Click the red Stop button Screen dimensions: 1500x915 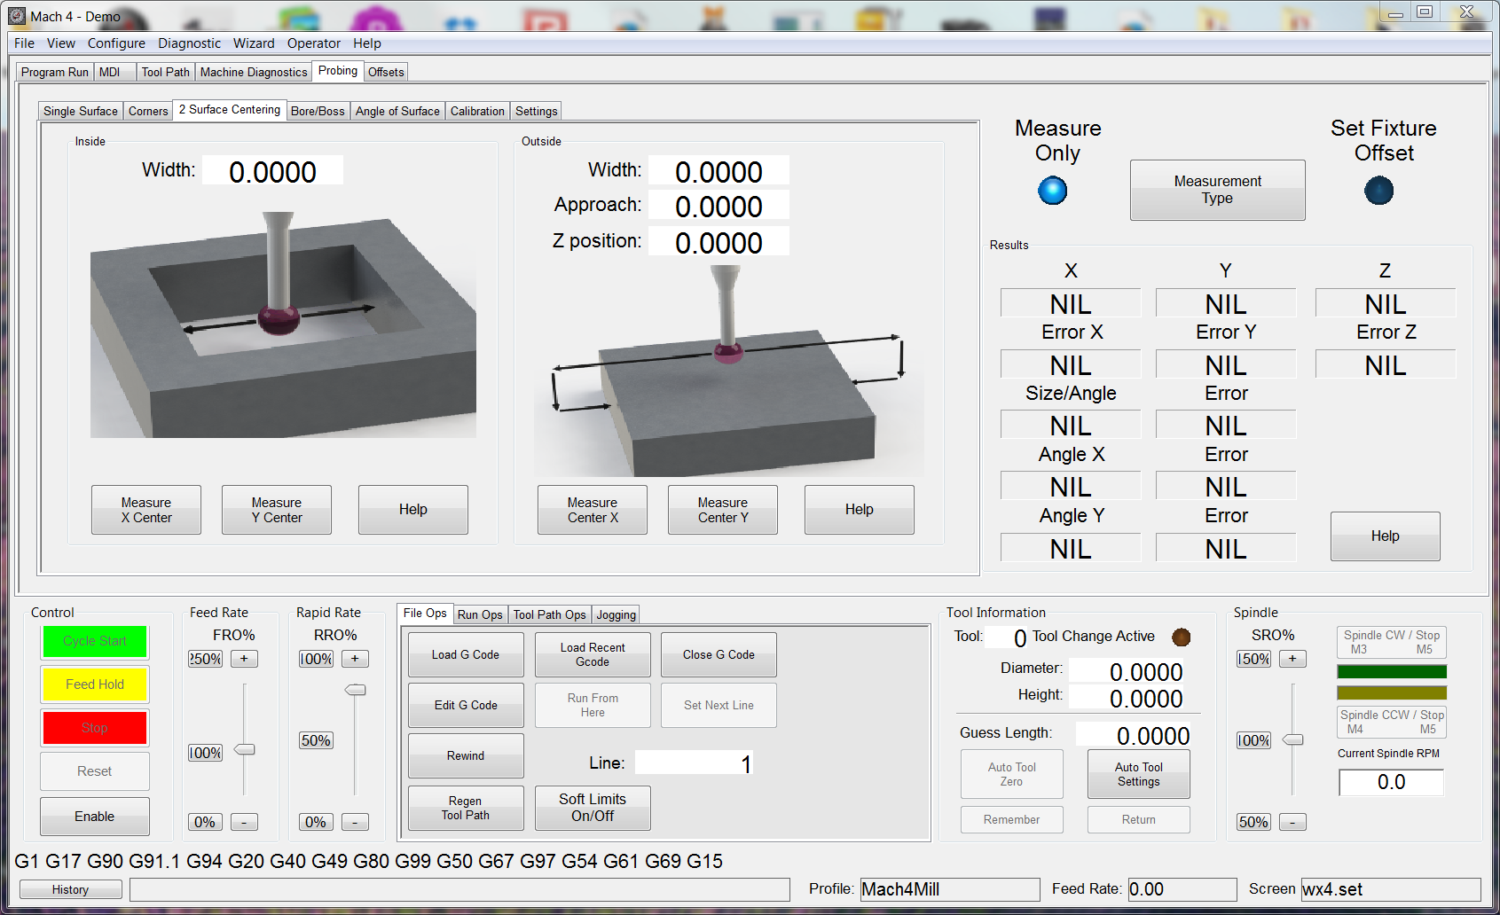pyautogui.click(x=95, y=728)
